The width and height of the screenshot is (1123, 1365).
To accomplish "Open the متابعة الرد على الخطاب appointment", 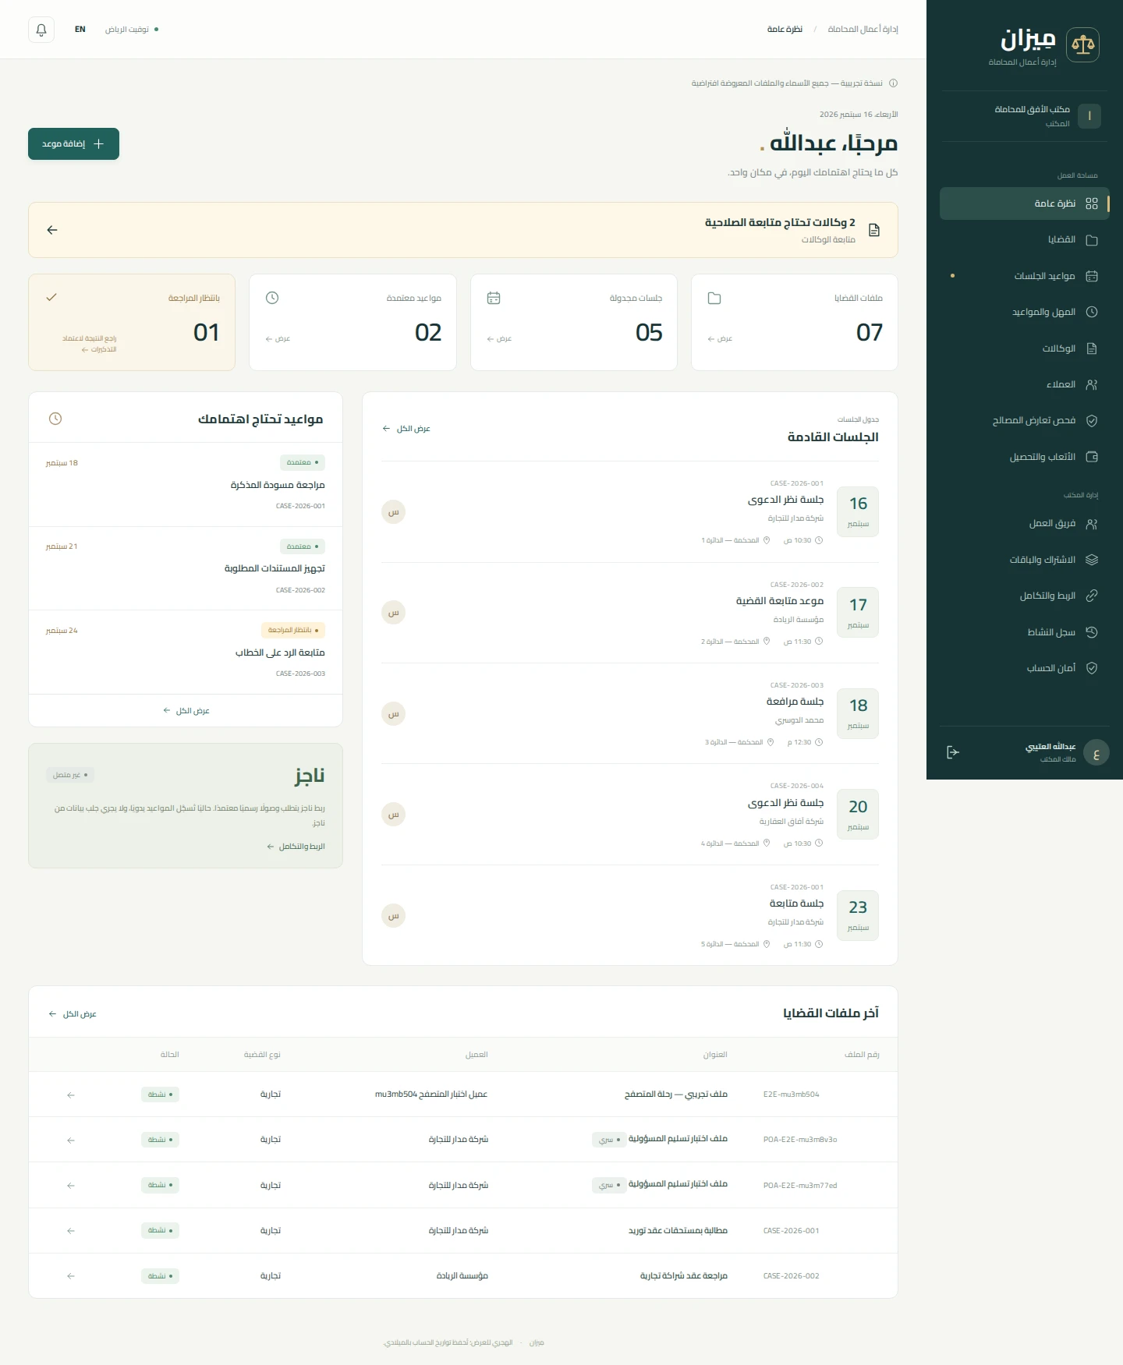I will coord(186,652).
